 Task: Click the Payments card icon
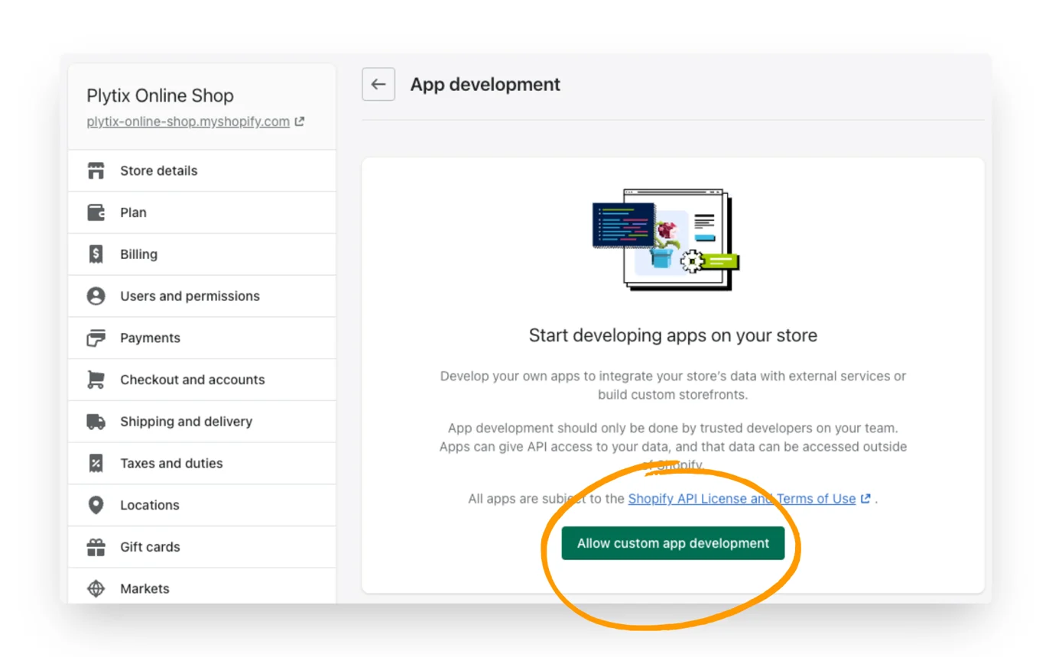(x=96, y=338)
